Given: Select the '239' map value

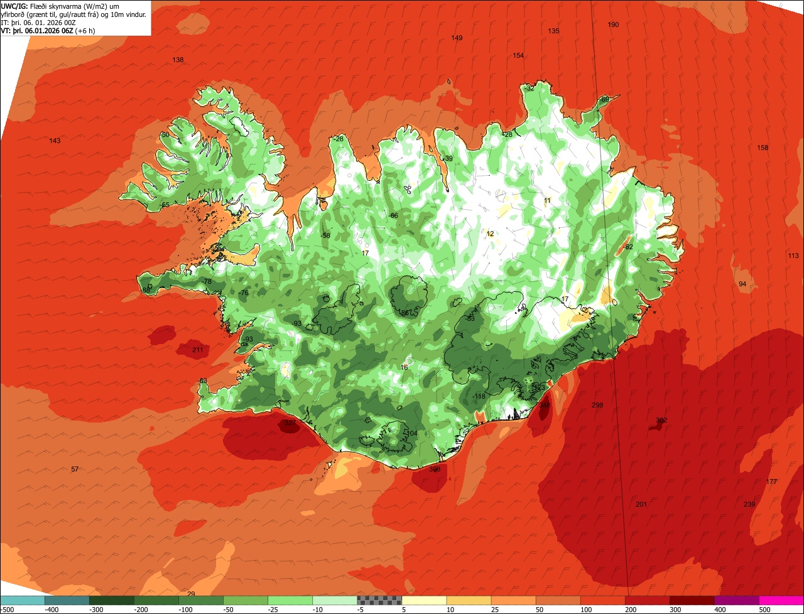Looking at the screenshot, I should 749,504.
